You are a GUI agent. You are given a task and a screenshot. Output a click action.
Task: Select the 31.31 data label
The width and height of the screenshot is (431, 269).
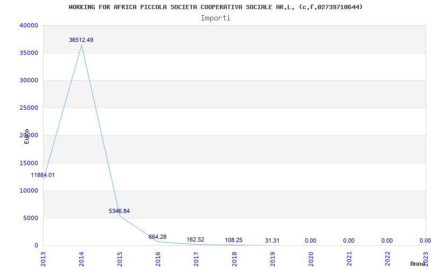(x=272, y=240)
